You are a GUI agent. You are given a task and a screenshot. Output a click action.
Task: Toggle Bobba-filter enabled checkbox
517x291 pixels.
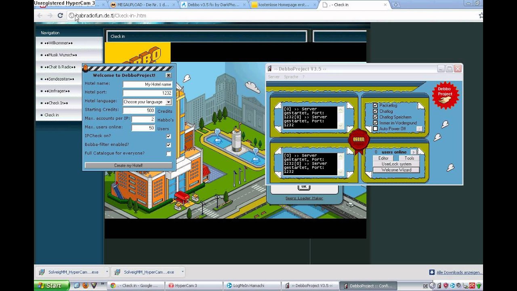click(x=168, y=145)
